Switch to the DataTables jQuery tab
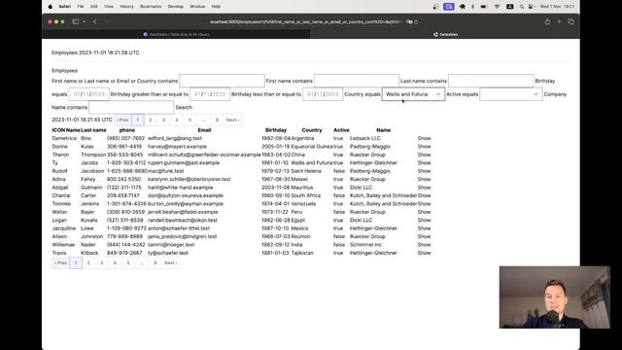The height and width of the screenshot is (350, 622). [x=176, y=35]
